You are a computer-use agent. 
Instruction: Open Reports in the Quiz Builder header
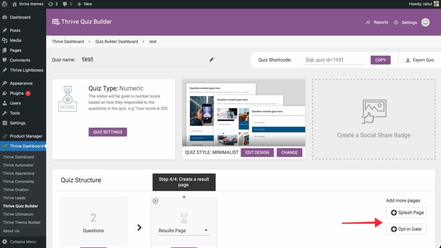tap(377, 22)
